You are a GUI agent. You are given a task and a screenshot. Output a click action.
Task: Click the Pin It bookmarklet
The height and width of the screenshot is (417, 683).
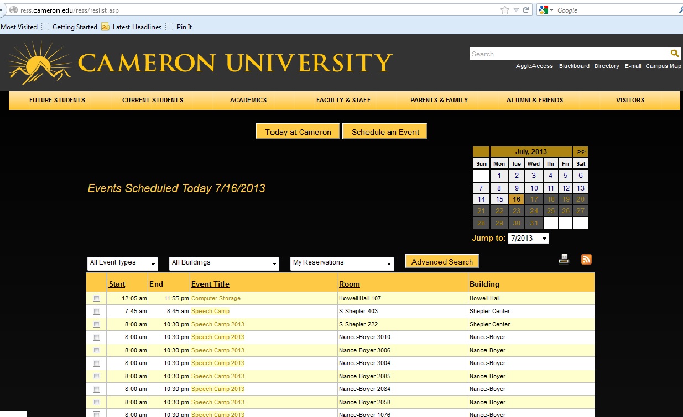pos(179,27)
